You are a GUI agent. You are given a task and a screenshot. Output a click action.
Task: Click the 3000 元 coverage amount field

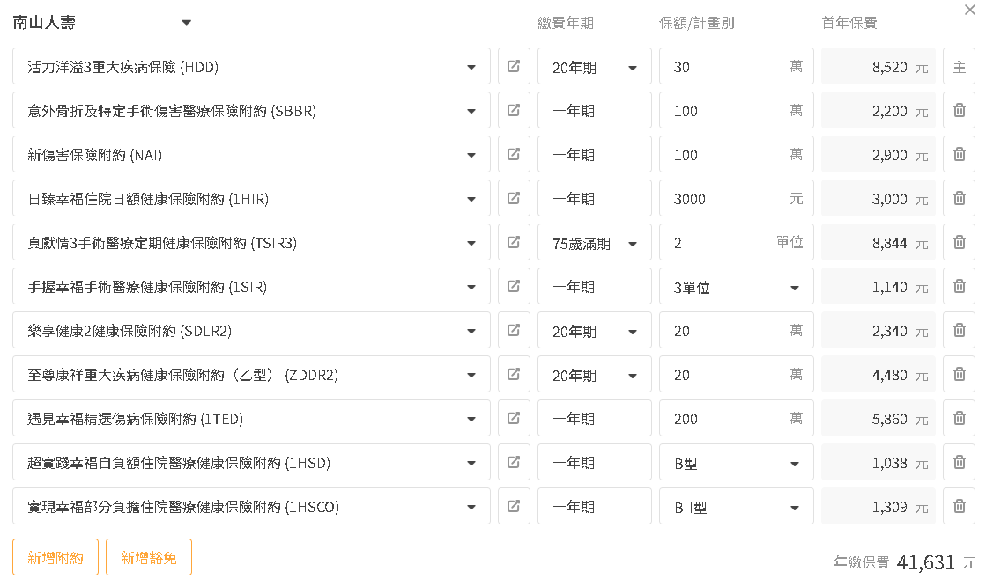click(727, 199)
